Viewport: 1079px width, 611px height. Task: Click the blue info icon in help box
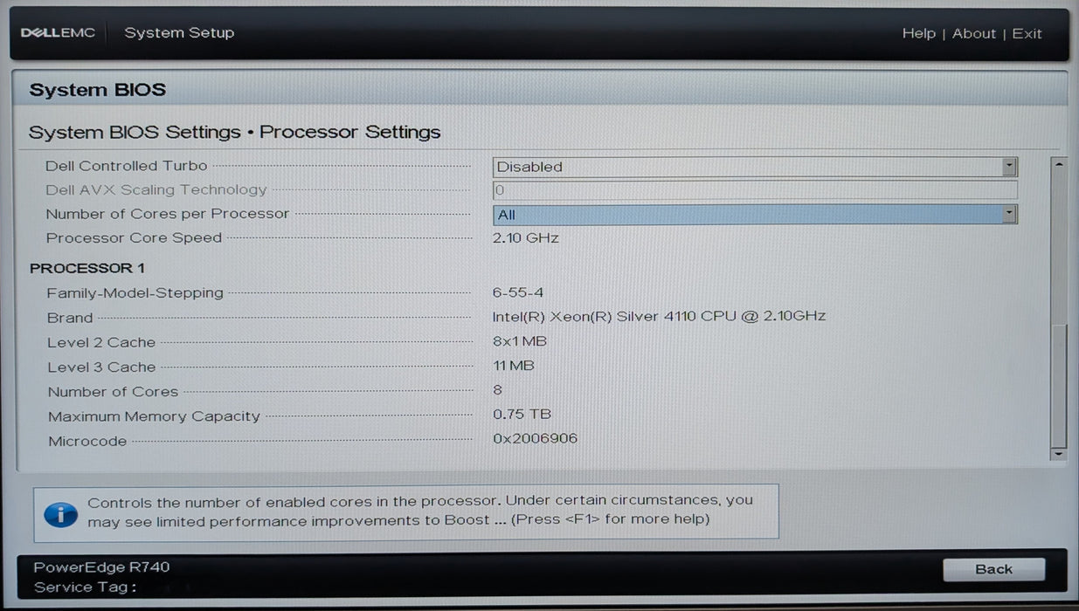pyautogui.click(x=60, y=513)
